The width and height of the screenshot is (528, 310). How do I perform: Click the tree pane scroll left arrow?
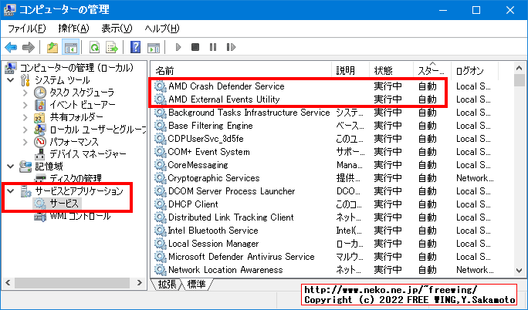(8, 283)
